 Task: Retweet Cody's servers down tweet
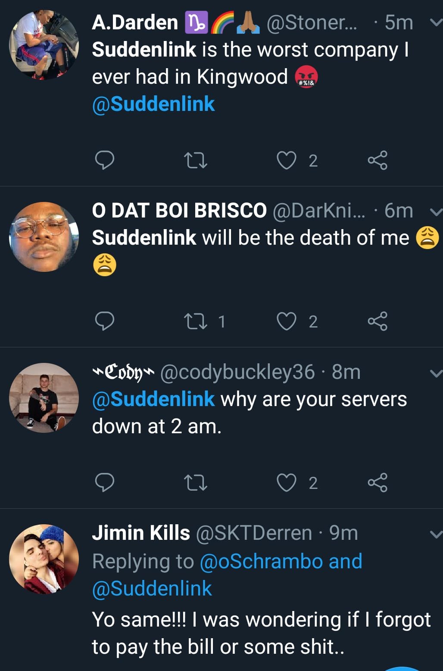coord(195,482)
